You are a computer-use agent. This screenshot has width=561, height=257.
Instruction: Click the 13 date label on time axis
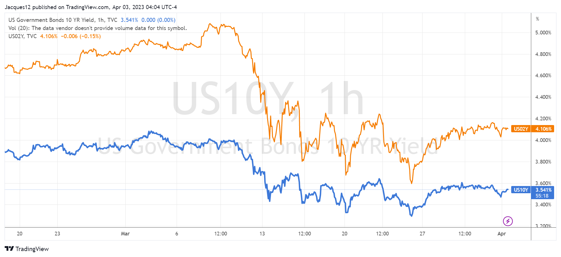pyautogui.click(x=262, y=234)
